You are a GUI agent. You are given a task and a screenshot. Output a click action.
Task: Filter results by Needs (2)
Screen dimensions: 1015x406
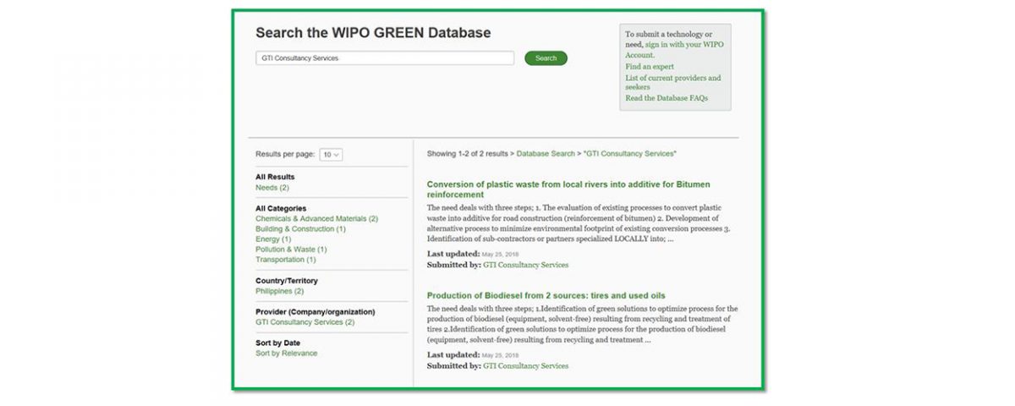pyautogui.click(x=272, y=188)
